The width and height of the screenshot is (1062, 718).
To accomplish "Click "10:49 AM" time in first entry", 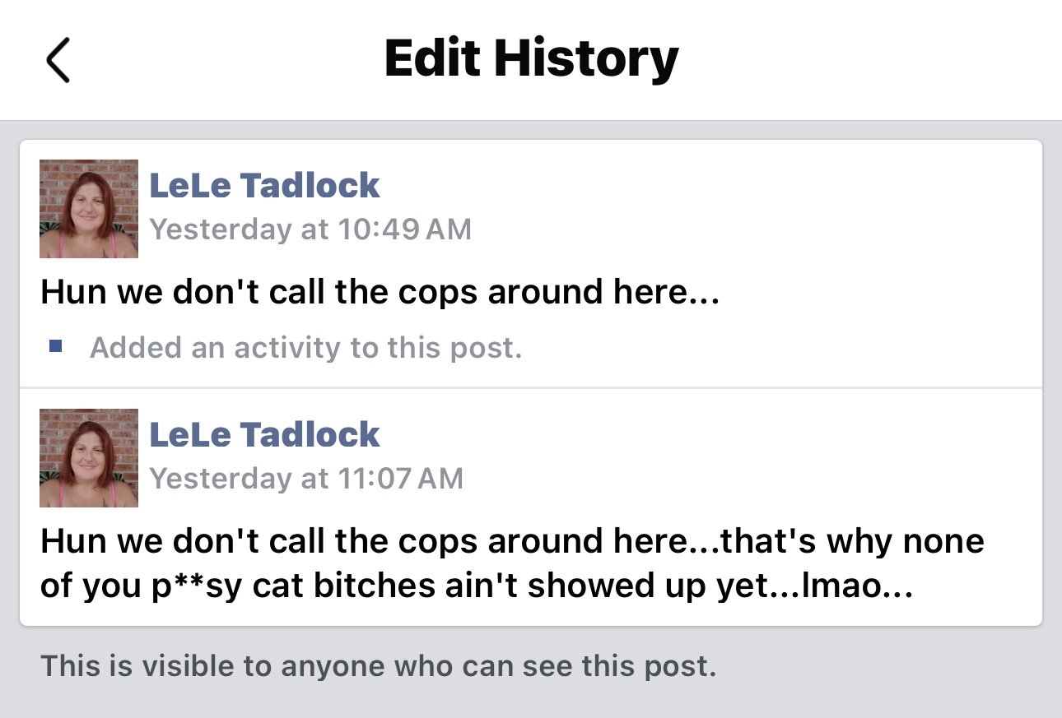I will tap(403, 229).
